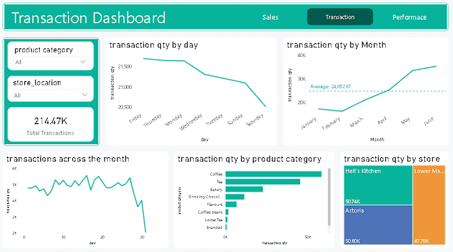Click the Coffee bar in category chart
This screenshot has height=252, width=453.
pyautogui.click(x=273, y=174)
